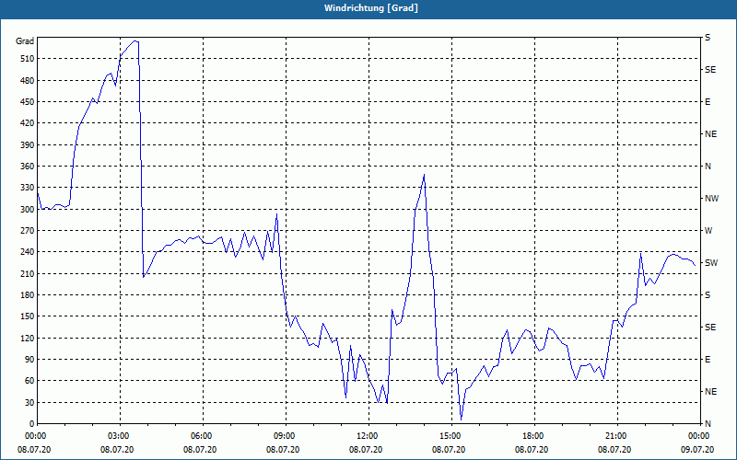The image size is (737, 460).
Task: Click the 0 y-axis value
Action: click(32, 424)
